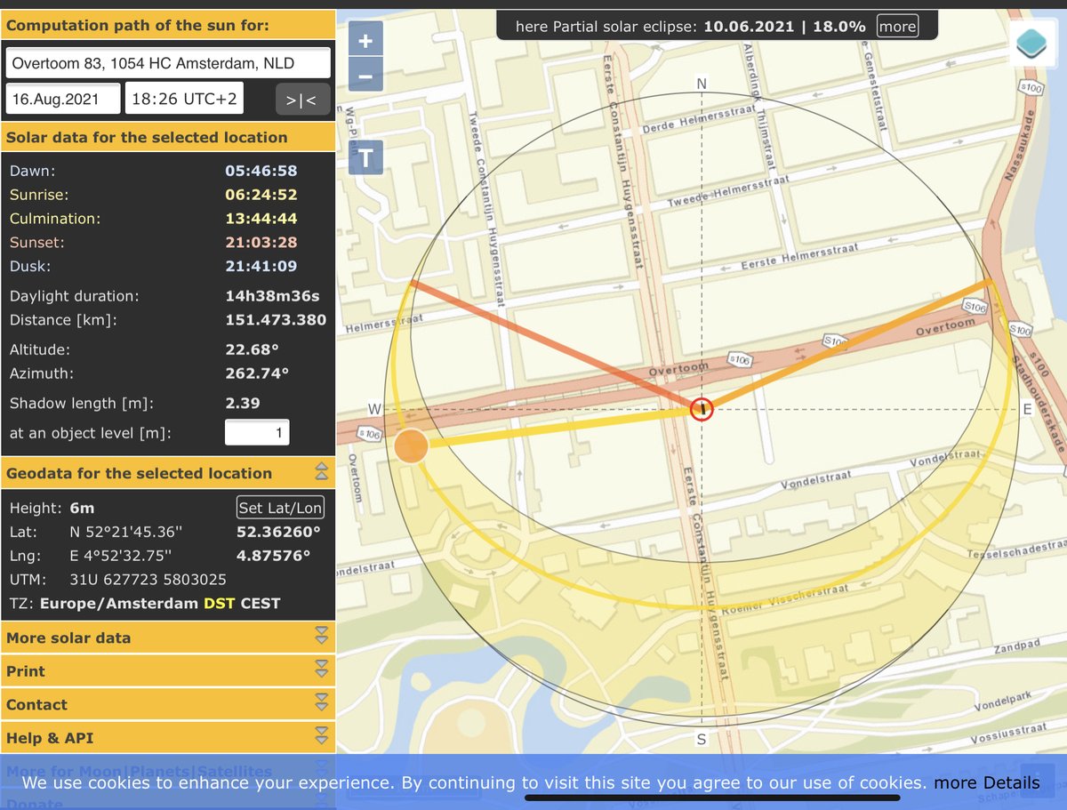Click the orange sun position marker
The image size is (1067, 810).
[411, 445]
